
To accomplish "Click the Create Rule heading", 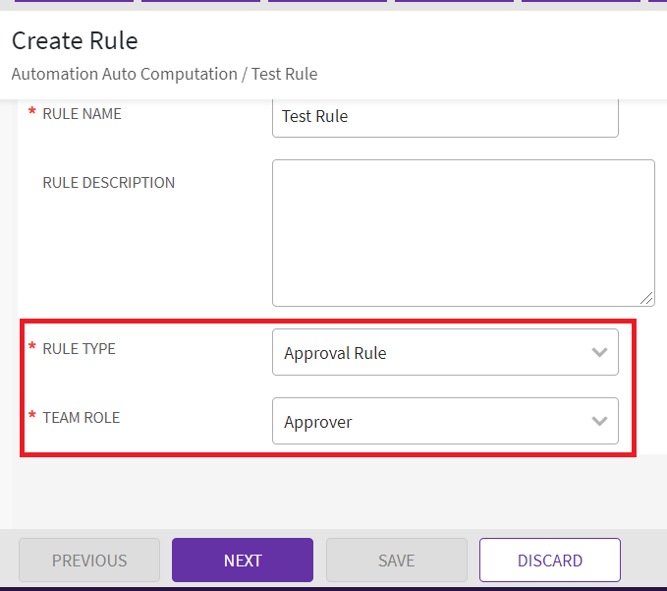I will (x=75, y=41).
